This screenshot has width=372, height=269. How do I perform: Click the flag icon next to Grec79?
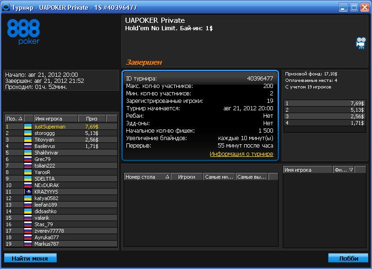tap(28, 159)
